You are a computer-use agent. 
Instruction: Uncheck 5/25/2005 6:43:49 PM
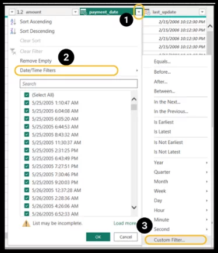pyautogui.click(x=27, y=158)
